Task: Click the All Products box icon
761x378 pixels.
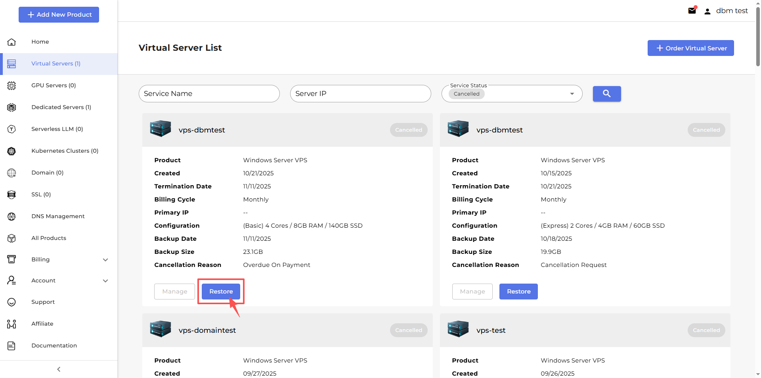Action: pyautogui.click(x=11, y=238)
